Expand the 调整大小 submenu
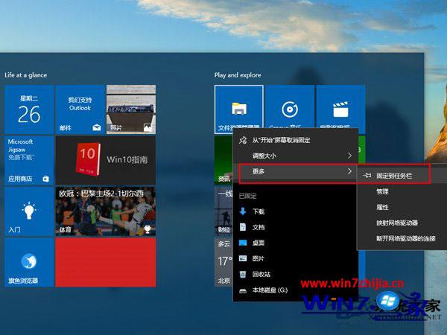The height and width of the screenshot is (335, 447). point(295,156)
